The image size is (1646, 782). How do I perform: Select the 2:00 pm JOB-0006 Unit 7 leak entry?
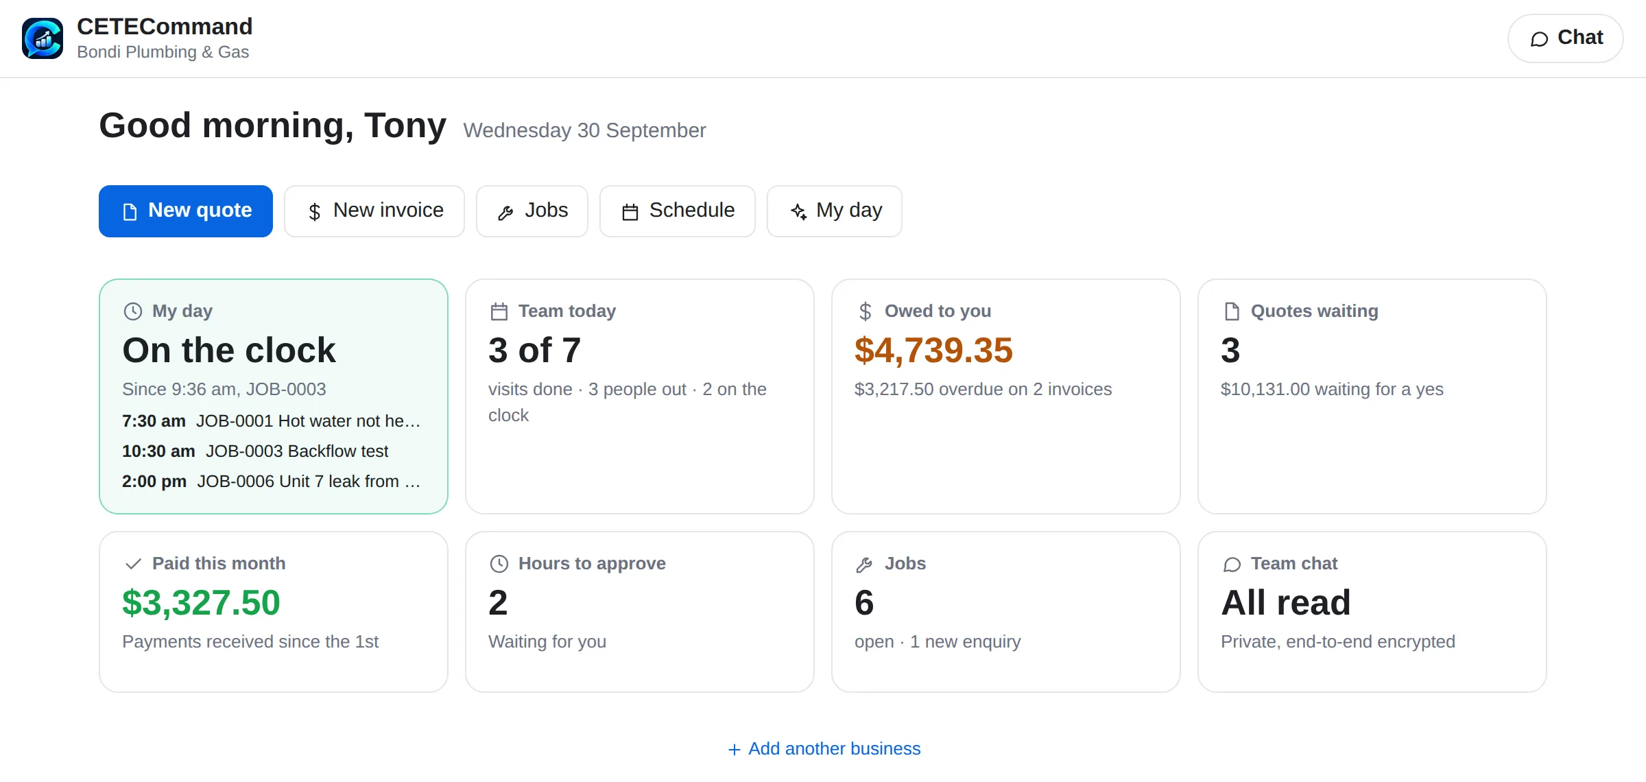(x=272, y=481)
